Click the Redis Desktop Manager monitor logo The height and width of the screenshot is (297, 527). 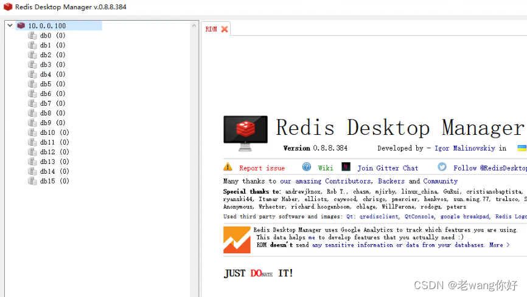pyautogui.click(x=245, y=133)
